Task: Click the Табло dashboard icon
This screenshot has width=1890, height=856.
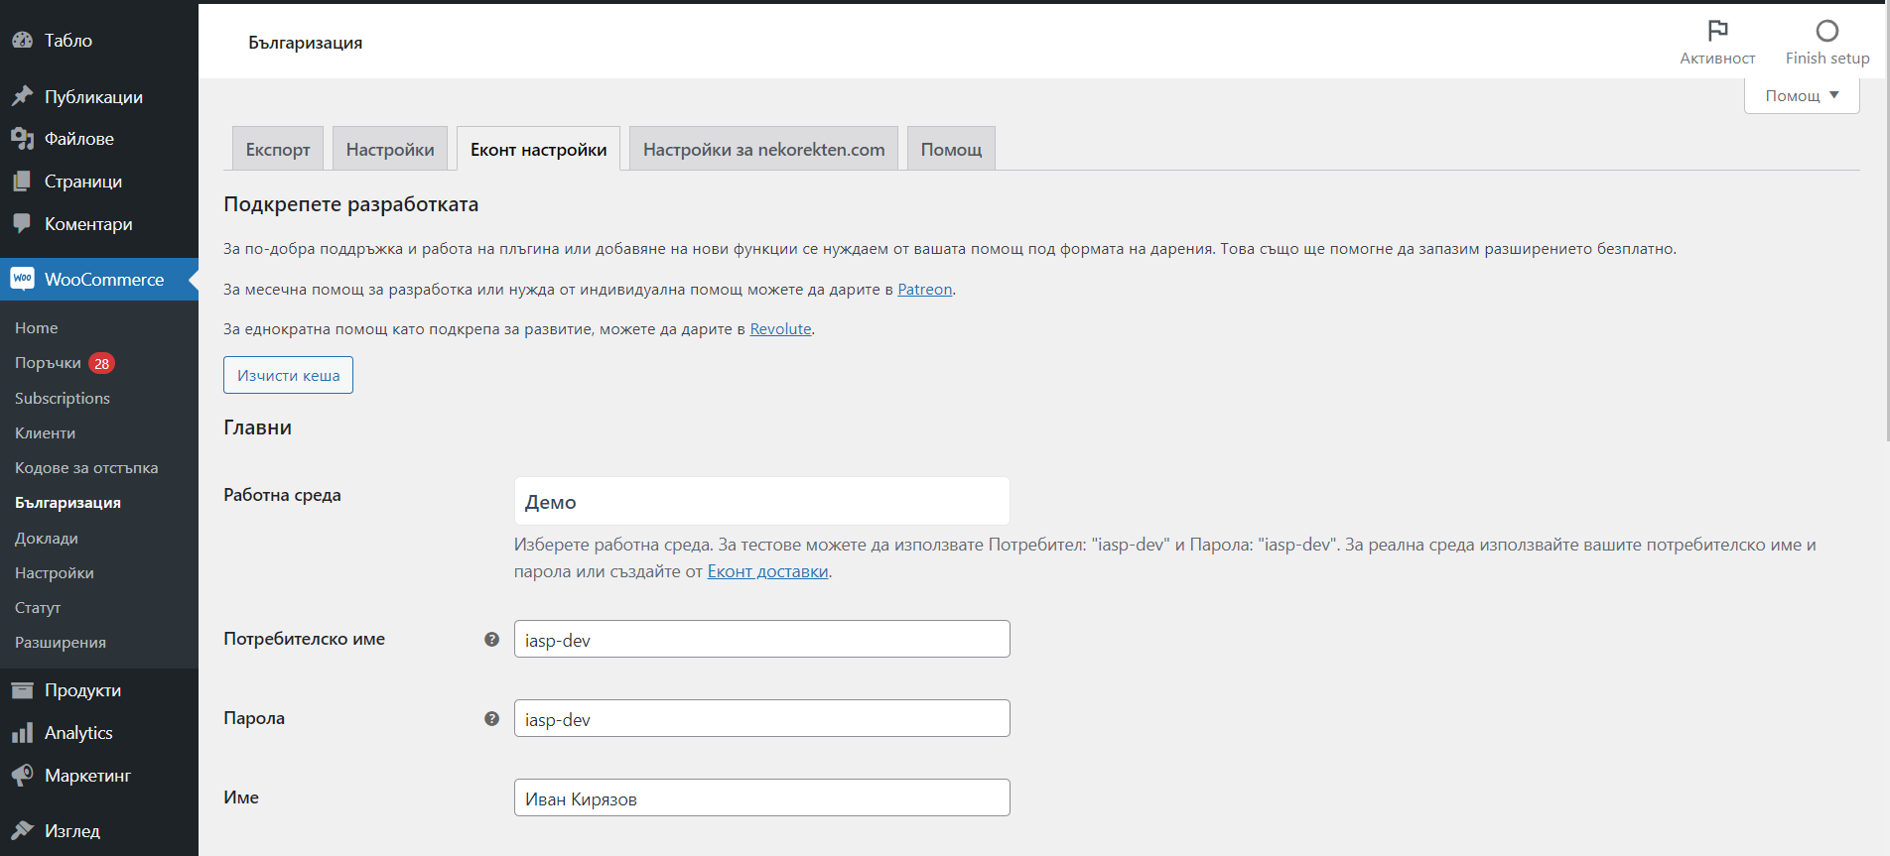Action: coord(22,41)
